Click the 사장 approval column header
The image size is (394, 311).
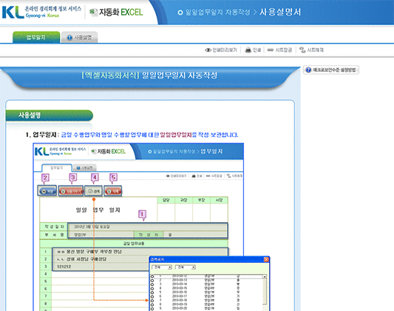pyautogui.click(x=219, y=200)
